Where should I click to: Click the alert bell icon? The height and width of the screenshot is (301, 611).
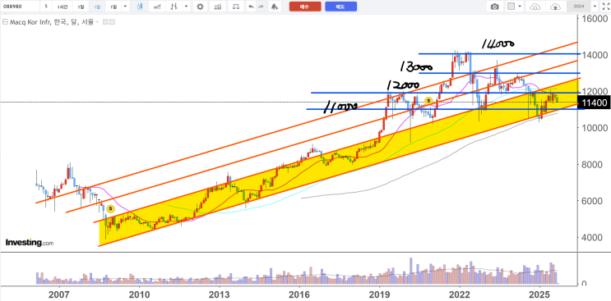point(275,7)
